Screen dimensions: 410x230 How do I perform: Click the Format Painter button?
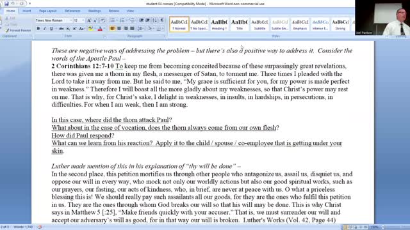(x=18, y=31)
